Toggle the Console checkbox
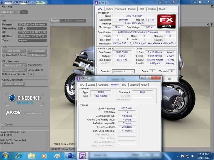Screen dimensions: 214x160 tap(2, 125)
